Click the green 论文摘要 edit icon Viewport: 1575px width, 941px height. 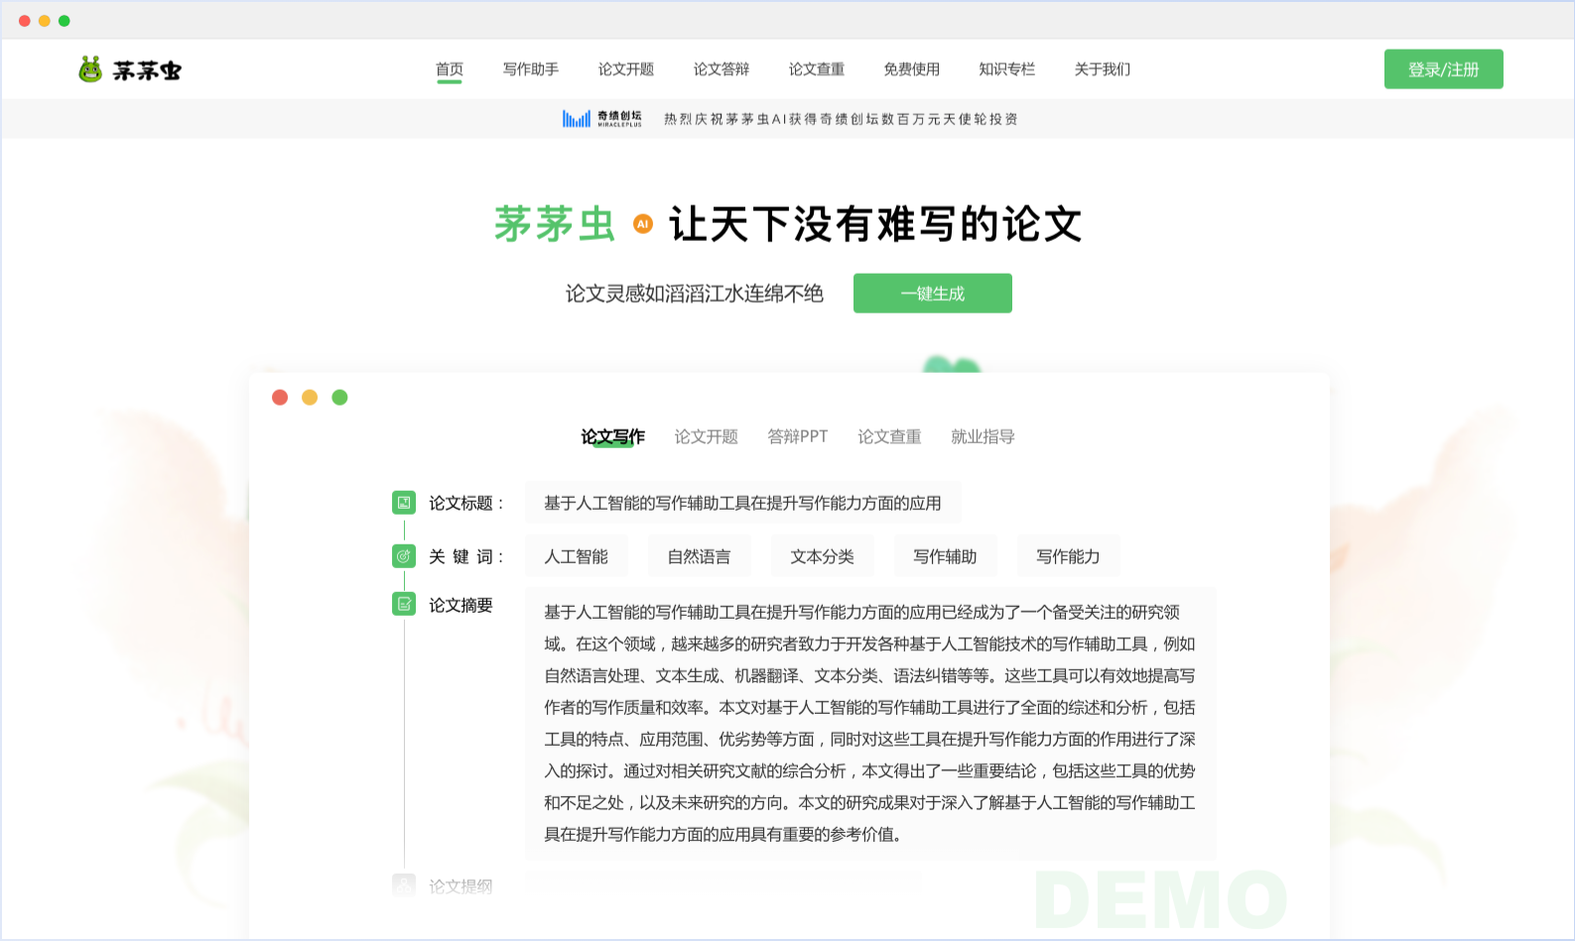click(404, 604)
